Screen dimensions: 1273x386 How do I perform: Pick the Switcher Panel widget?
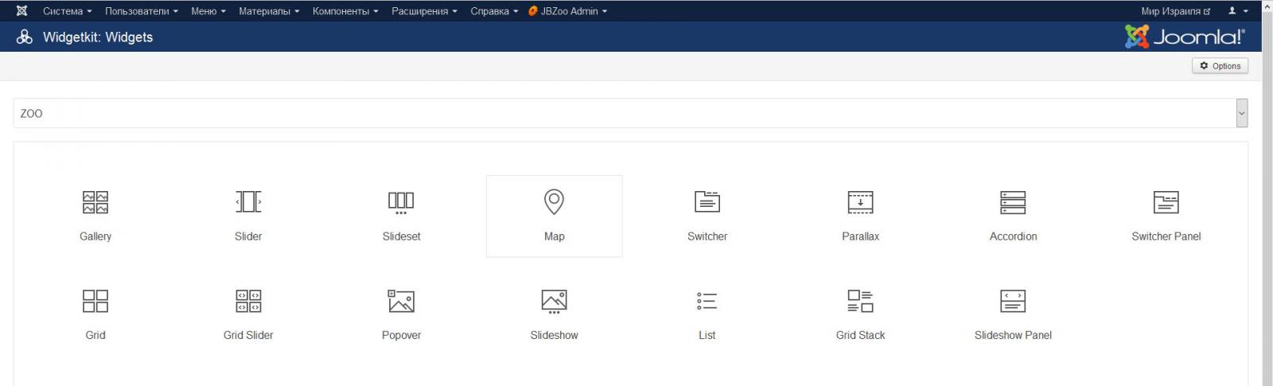(1166, 202)
